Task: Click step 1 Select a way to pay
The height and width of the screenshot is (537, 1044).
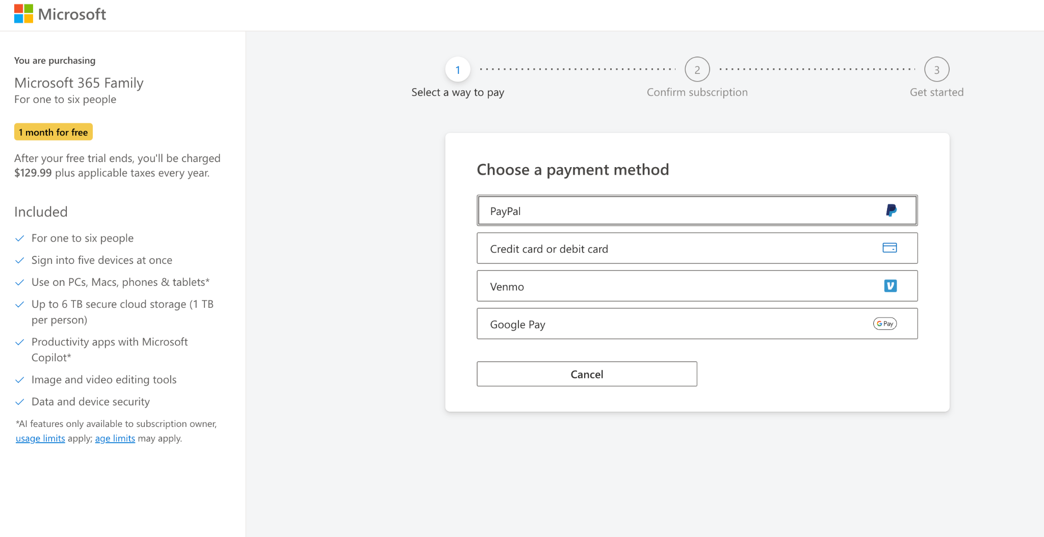Action: click(x=458, y=69)
